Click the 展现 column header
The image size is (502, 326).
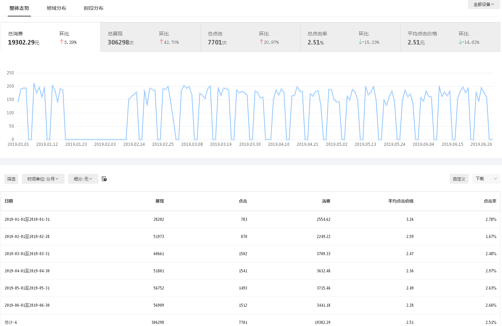[x=160, y=201]
